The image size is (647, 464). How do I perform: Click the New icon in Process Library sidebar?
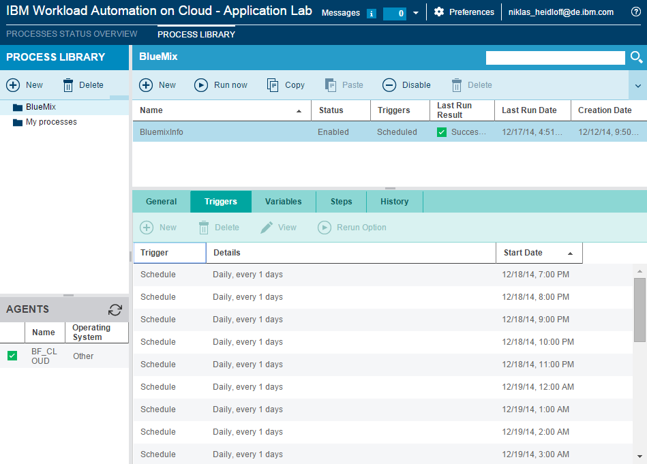click(13, 85)
